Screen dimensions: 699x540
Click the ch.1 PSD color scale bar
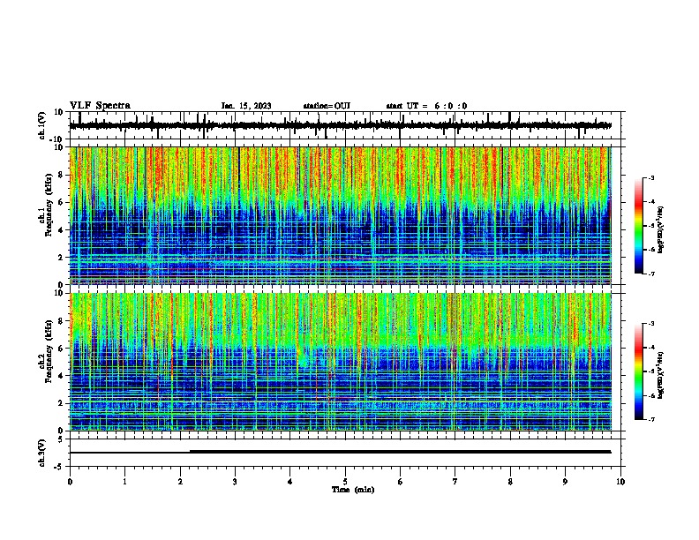tap(638, 226)
